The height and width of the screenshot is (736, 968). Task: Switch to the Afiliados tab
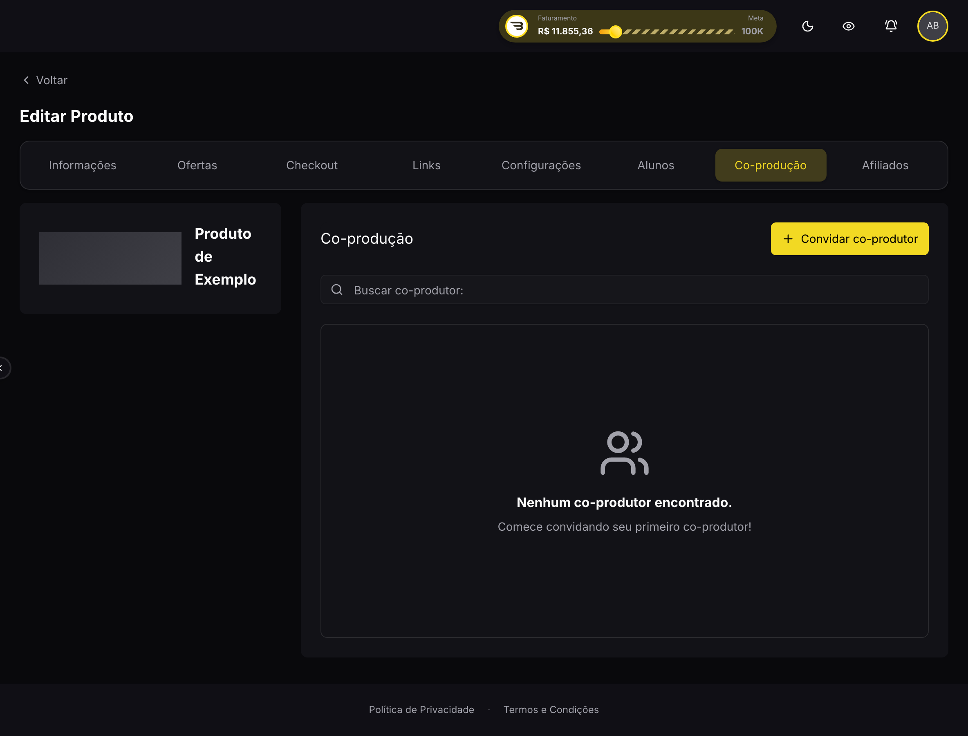pos(885,165)
